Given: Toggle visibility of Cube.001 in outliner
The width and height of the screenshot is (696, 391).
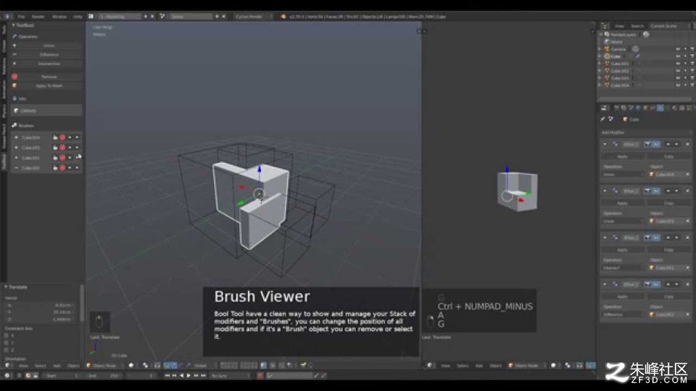Looking at the screenshot, I should (678, 64).
